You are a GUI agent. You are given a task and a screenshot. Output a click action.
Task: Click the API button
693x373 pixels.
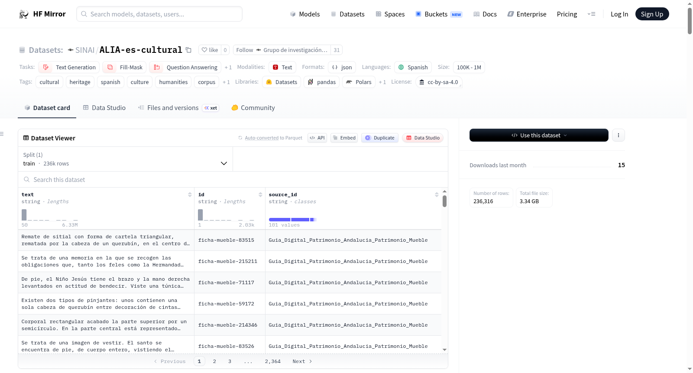click(317, 138)
